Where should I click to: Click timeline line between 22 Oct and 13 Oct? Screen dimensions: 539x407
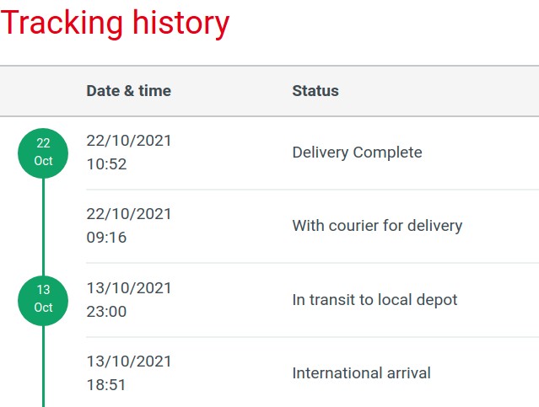click(x=43, y=226)
